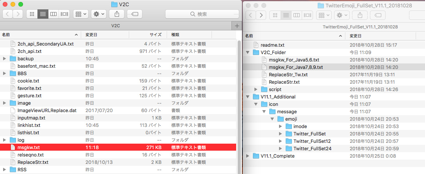Sort V2C list by 名前 column
The height and width of the screenshot is (174, 425).
[x=40, y=35]
